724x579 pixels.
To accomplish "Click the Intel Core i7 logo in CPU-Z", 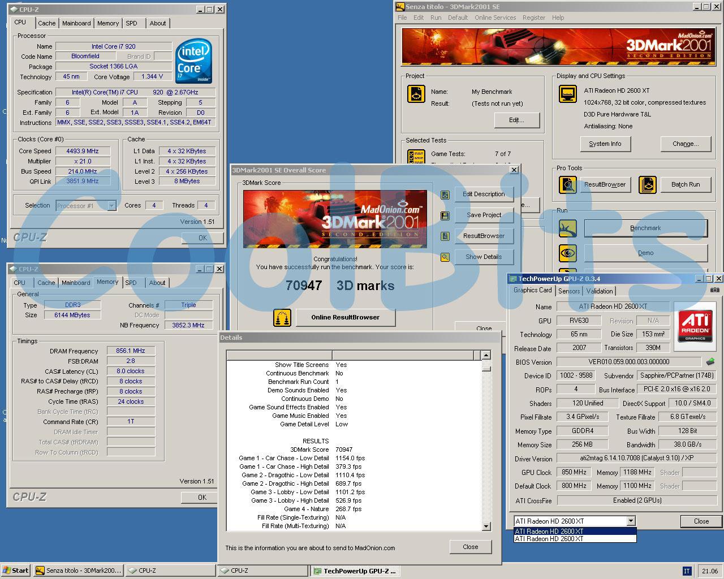I will tap(193, 61).
